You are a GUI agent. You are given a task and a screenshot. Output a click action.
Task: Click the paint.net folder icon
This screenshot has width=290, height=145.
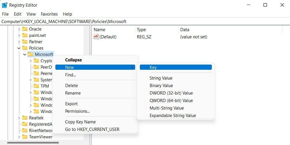pos(25,35)
